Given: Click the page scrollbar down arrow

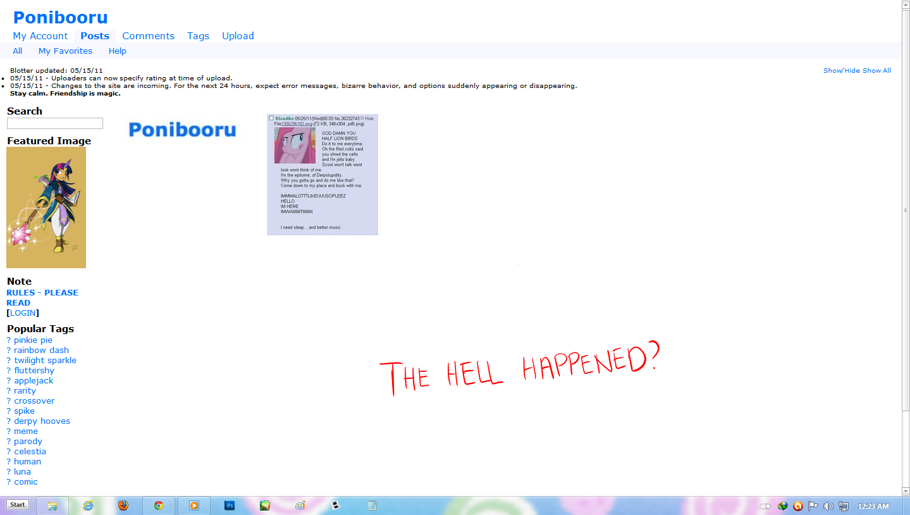Looking at the screenshot, I should pyautogui.click(x=905, y=491).
